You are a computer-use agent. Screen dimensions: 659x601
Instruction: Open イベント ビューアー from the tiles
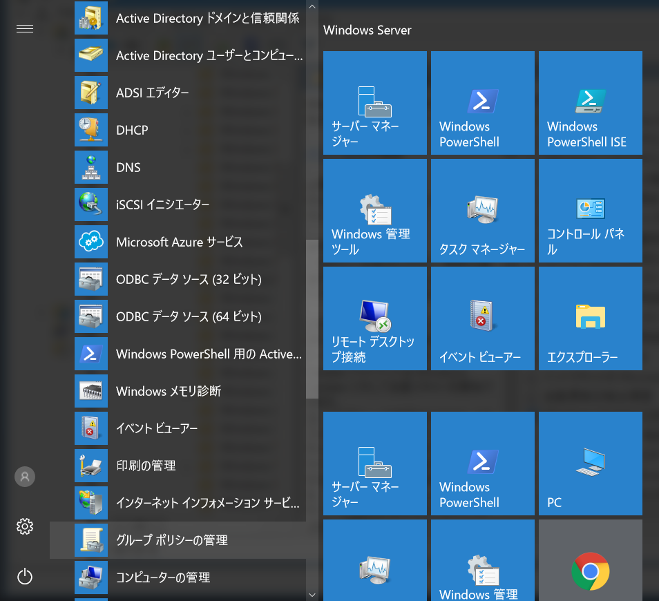point(482,318)
